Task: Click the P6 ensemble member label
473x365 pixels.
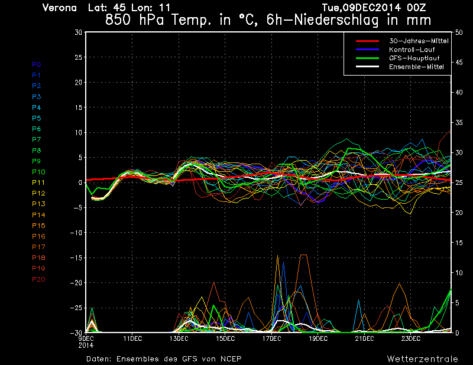Action: point(37,129)
